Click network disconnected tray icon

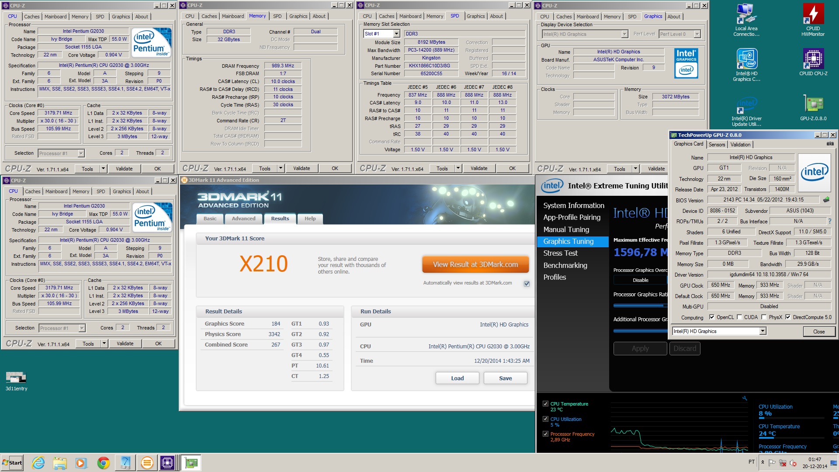[x=783, y=462]
